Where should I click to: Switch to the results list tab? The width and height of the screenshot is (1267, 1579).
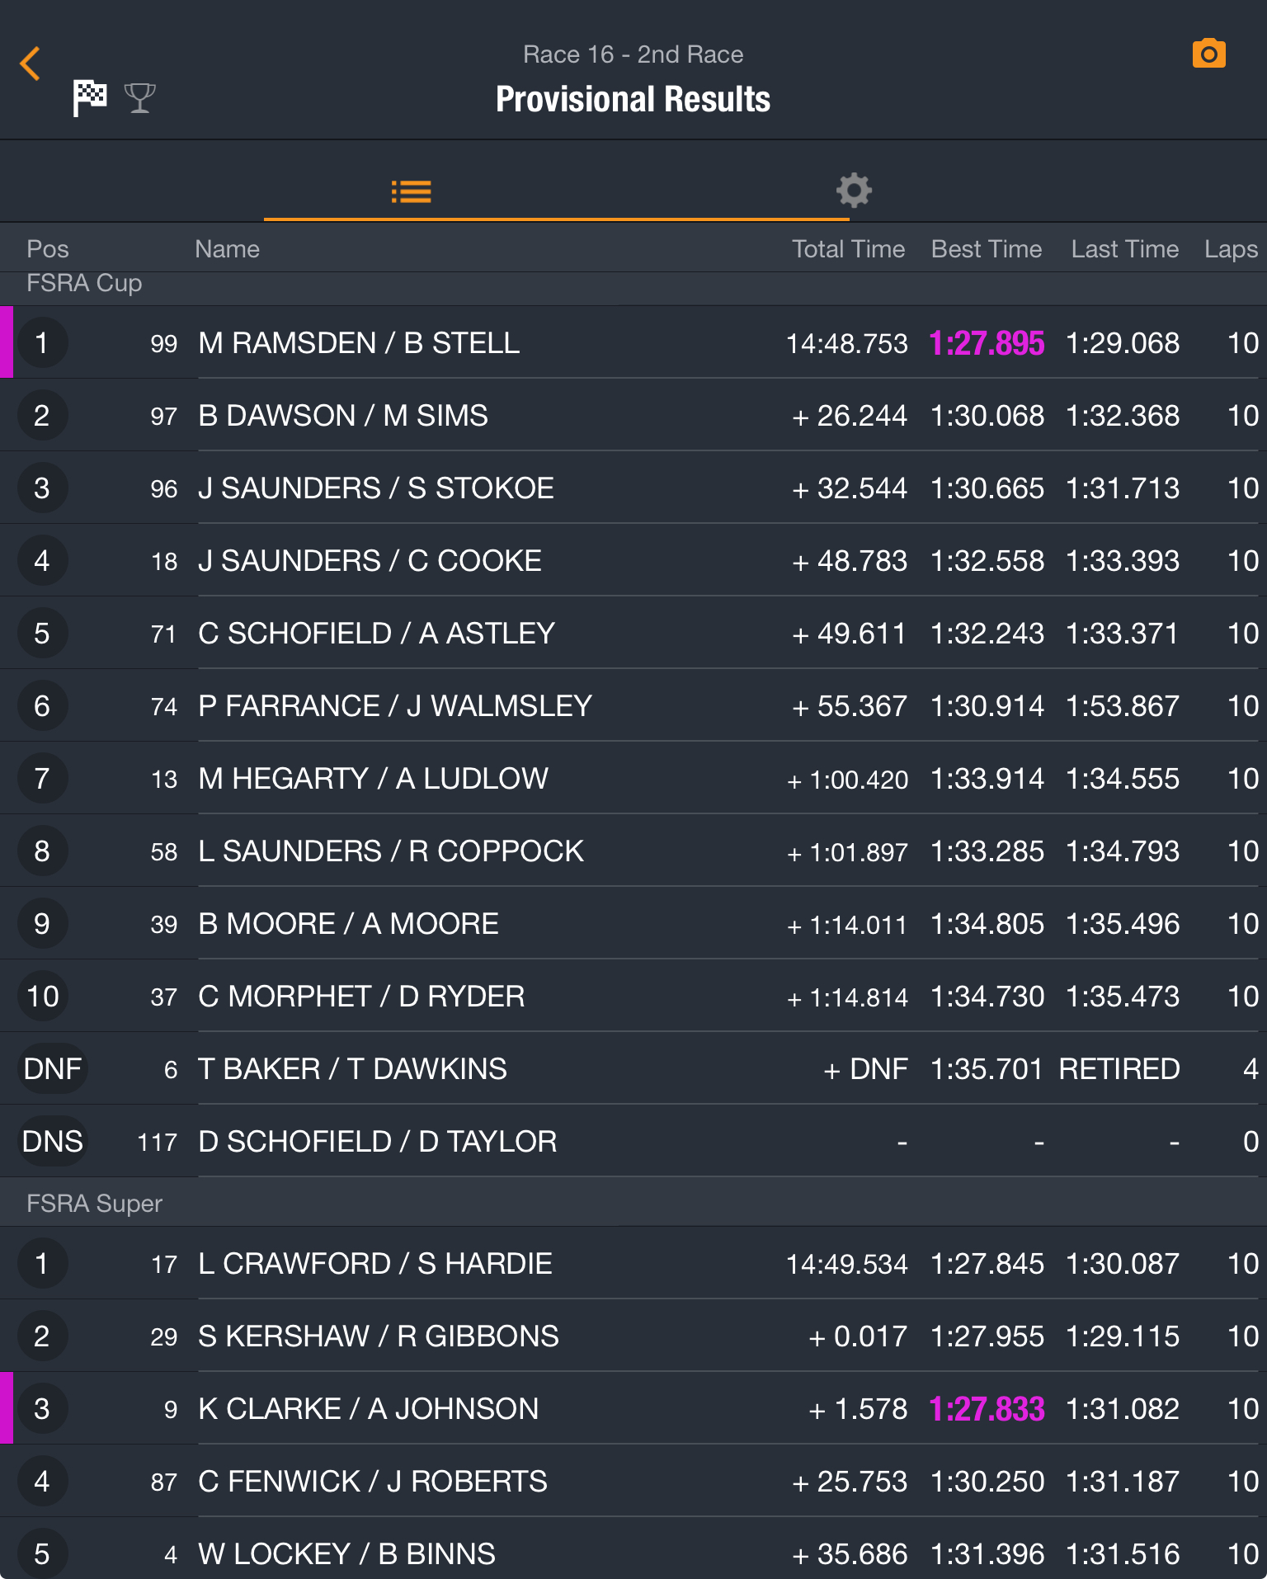(411, 192)
